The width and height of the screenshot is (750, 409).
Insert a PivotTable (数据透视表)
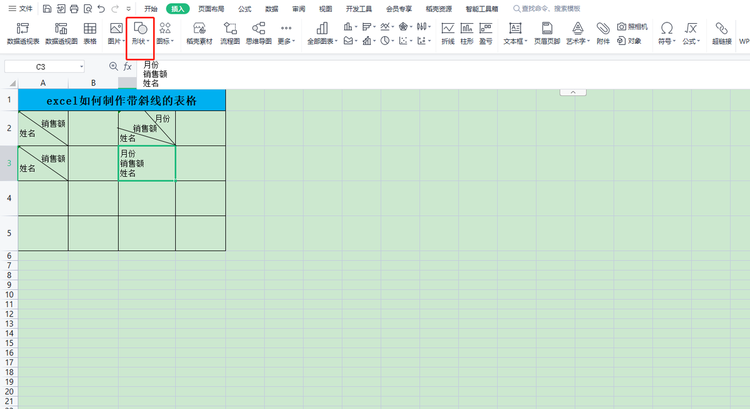[23, 34]
